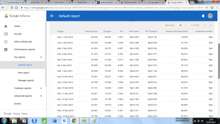Open File Explorer from taskbar
The height and width of the screenshot is (124, 220).
point(14,121)
